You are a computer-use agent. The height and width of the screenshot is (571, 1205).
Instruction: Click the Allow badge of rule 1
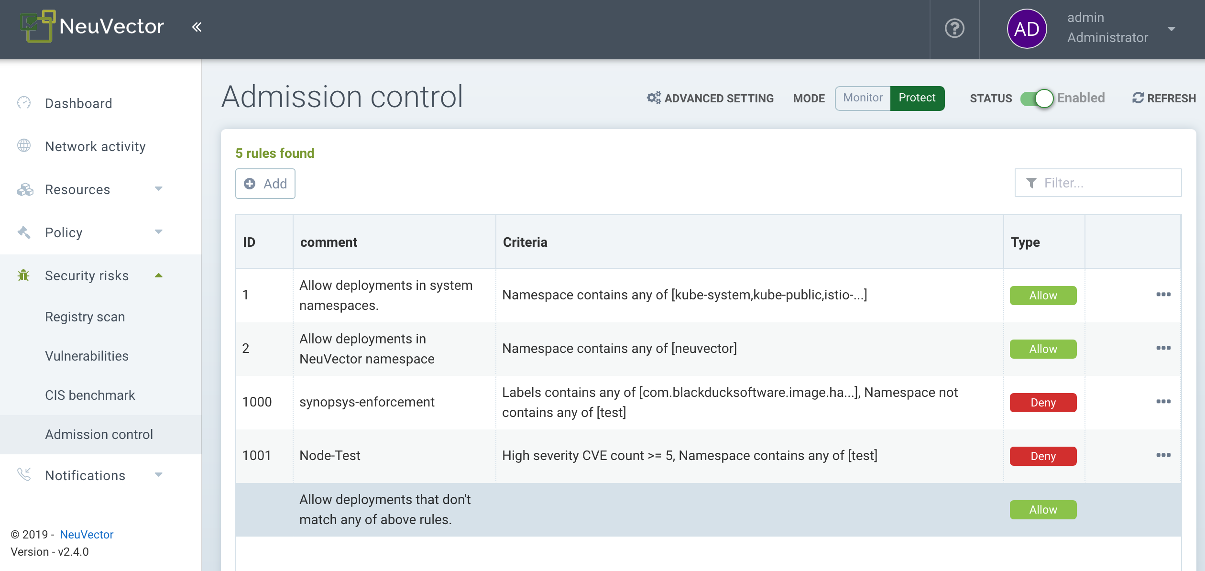(x=1043, y=295)
